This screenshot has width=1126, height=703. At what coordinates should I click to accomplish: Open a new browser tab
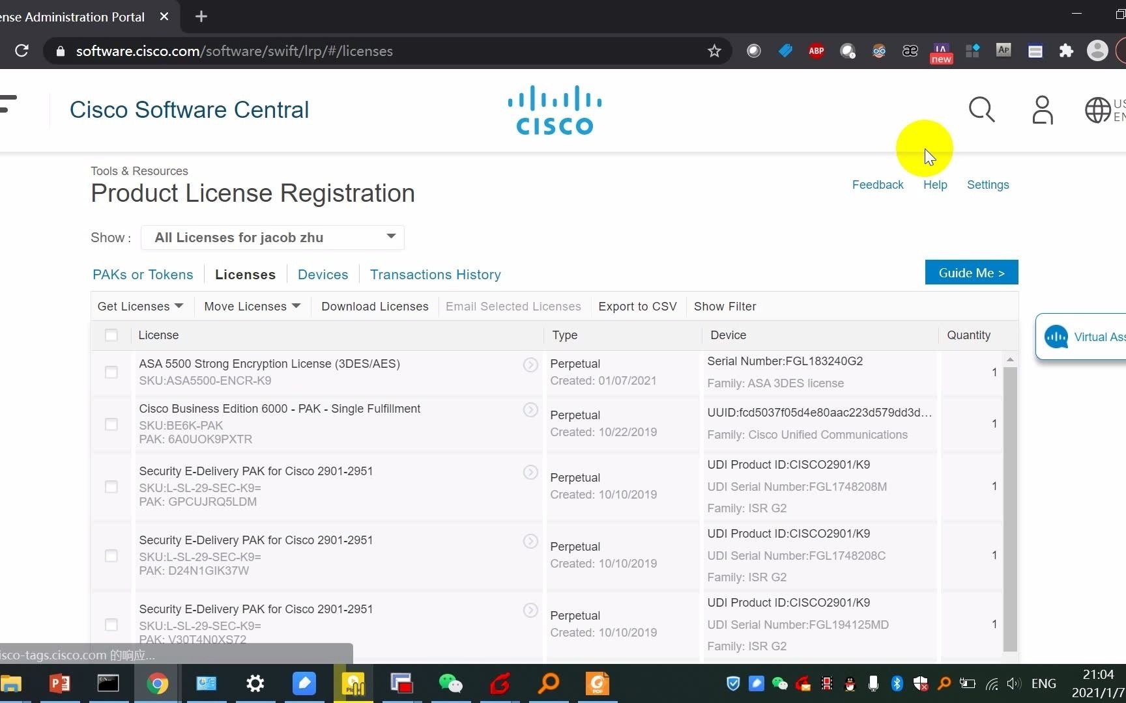(x=201, y=16)
